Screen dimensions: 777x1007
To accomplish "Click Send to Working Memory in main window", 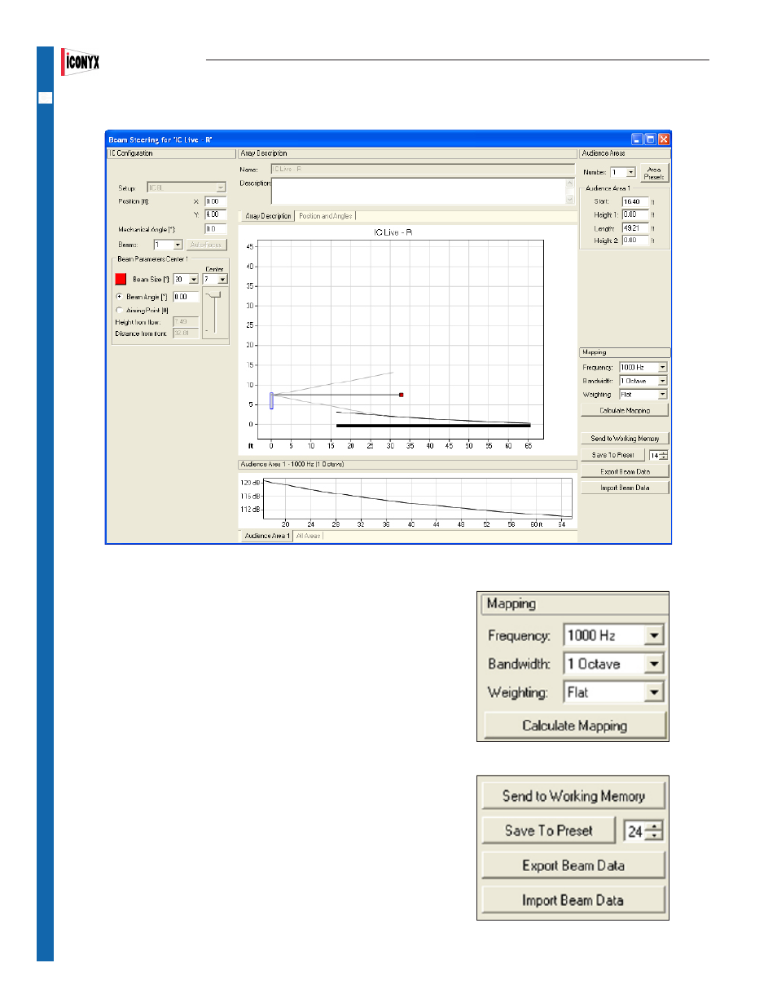I will pos(625,439).
